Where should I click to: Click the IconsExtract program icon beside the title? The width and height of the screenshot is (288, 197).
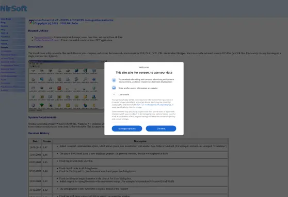(31, 22)
